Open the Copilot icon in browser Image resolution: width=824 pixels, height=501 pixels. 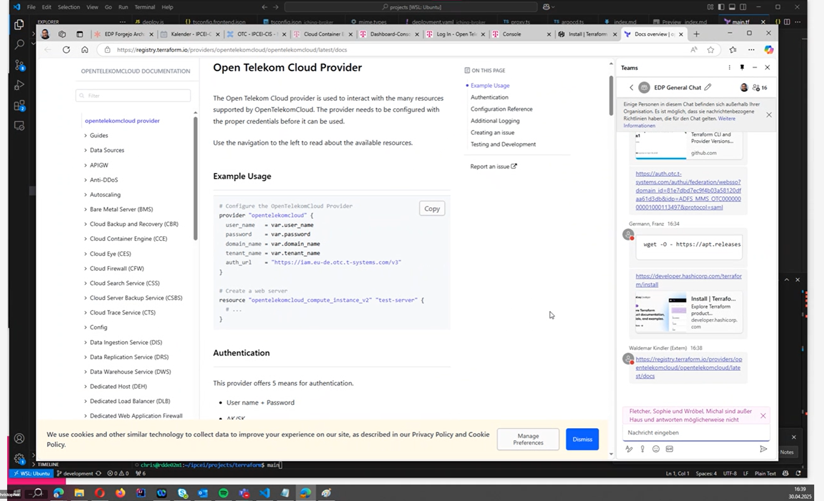(769, 50)
